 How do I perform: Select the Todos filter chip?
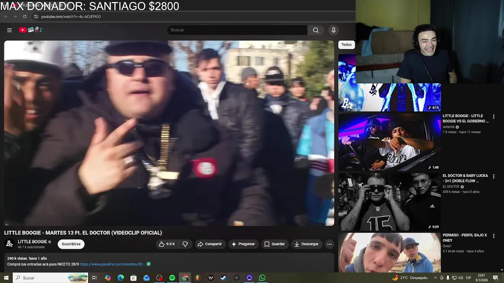346,44
